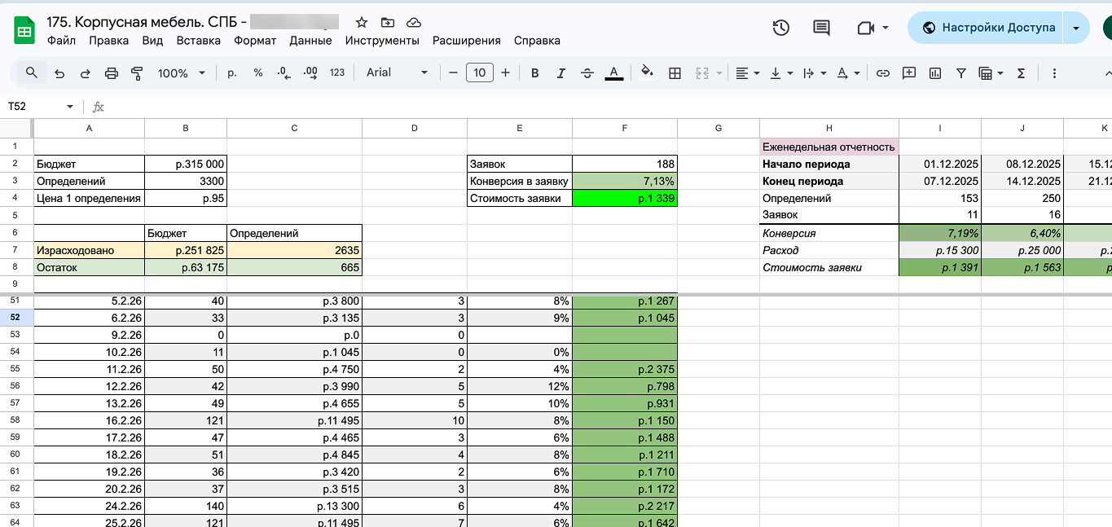The width and height of the screenshot is (1112, 527).
Task: Open the Borders tool in the toolbar
Action: click(x=675, y=73)
